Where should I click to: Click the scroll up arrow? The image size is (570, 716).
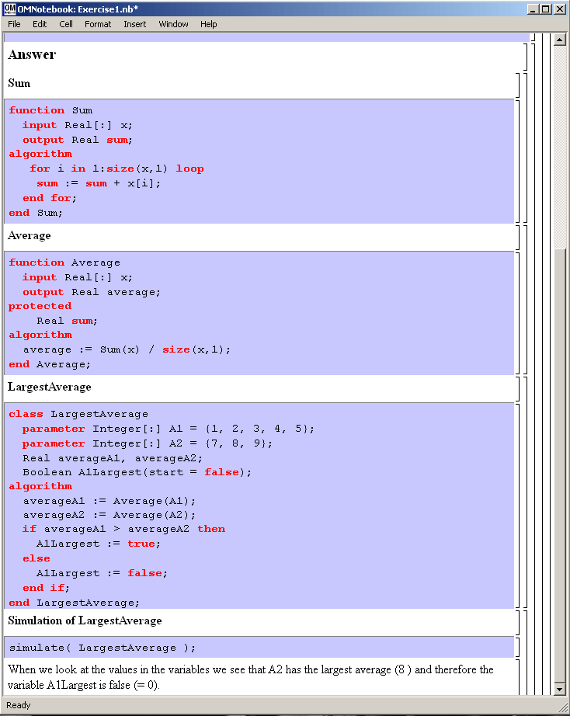pyautogui.click(x=559, y=41)
